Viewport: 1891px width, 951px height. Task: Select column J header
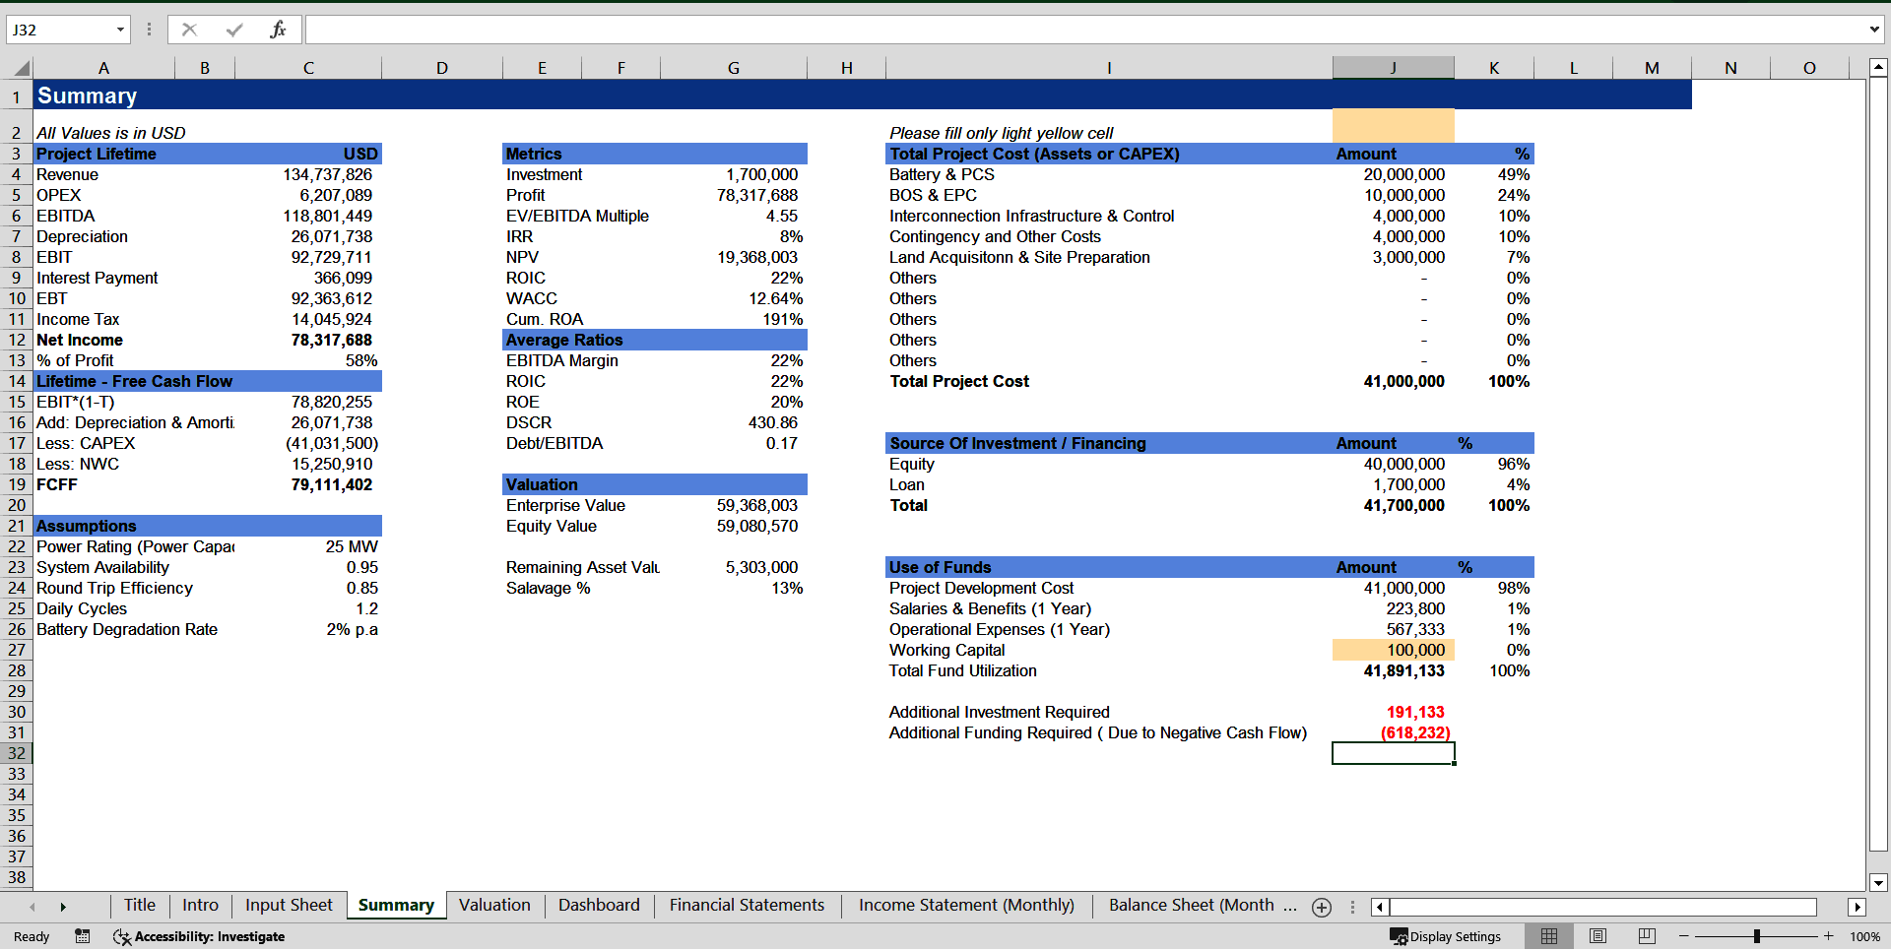1393,68
